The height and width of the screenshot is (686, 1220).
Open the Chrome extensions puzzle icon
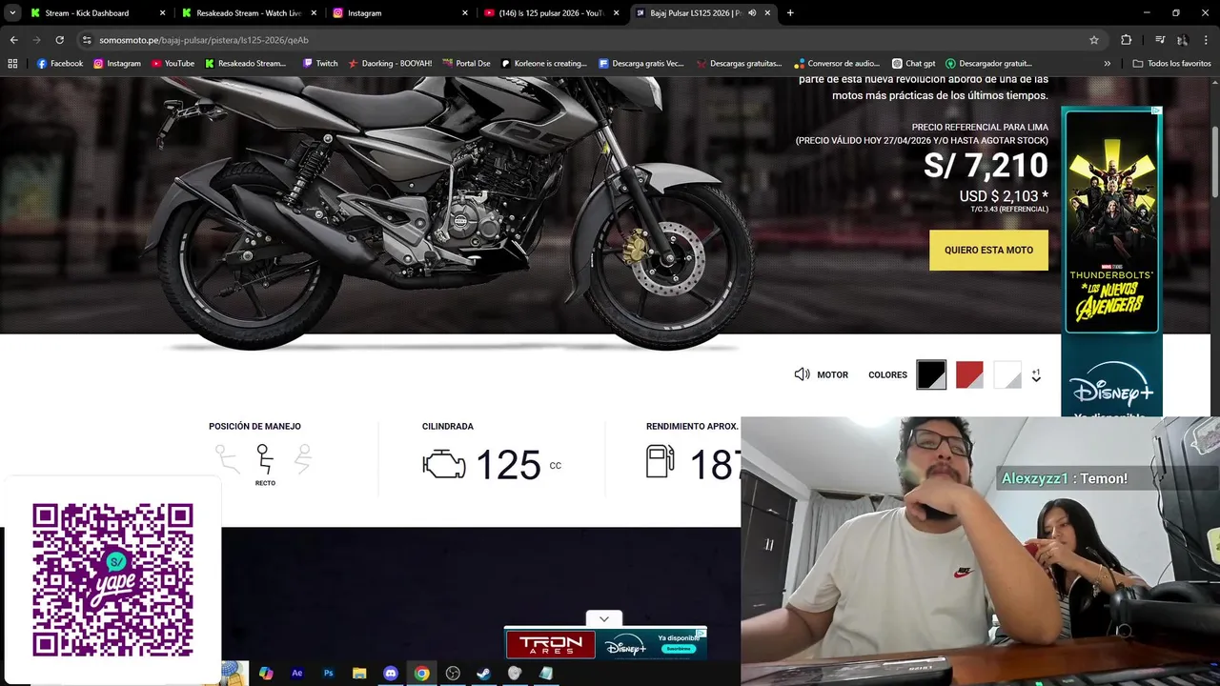(1126, 40)
